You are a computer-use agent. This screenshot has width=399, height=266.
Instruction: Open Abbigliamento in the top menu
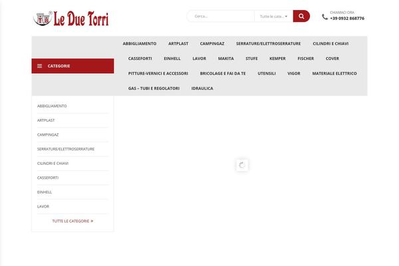pyautogui.click(x=140, y=43)
